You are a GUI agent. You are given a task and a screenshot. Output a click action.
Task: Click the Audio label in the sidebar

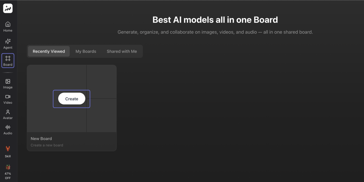tap(8, 133)
